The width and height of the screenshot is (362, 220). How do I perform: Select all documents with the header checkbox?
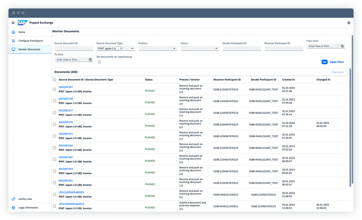(x=54, y=80)
